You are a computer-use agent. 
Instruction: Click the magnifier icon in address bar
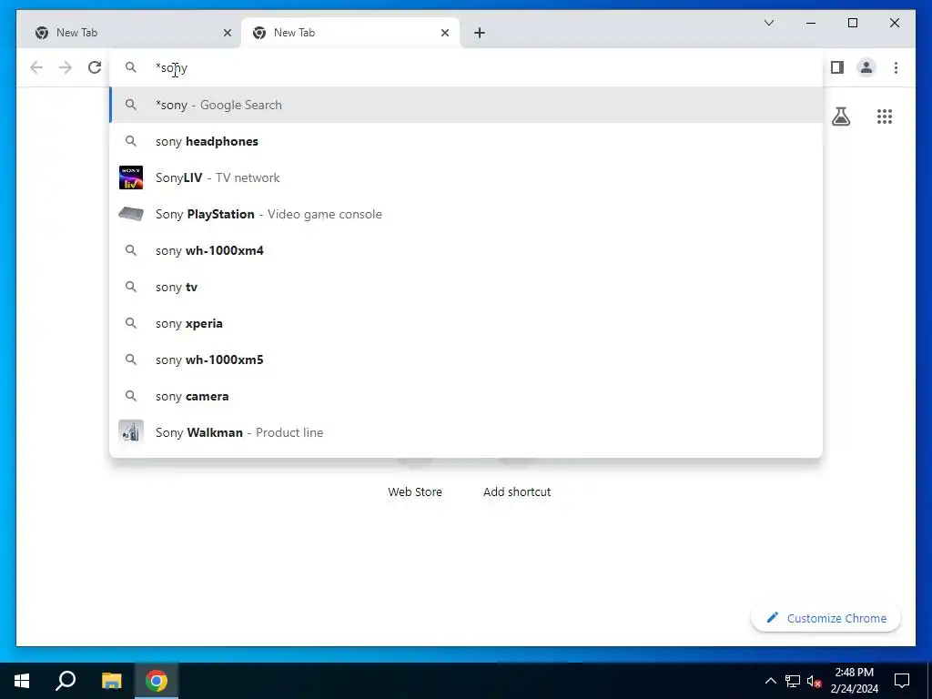[131, 67]
